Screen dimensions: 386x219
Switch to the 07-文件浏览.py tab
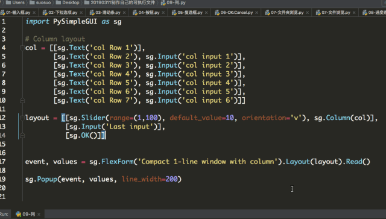[x=336, y=12]
